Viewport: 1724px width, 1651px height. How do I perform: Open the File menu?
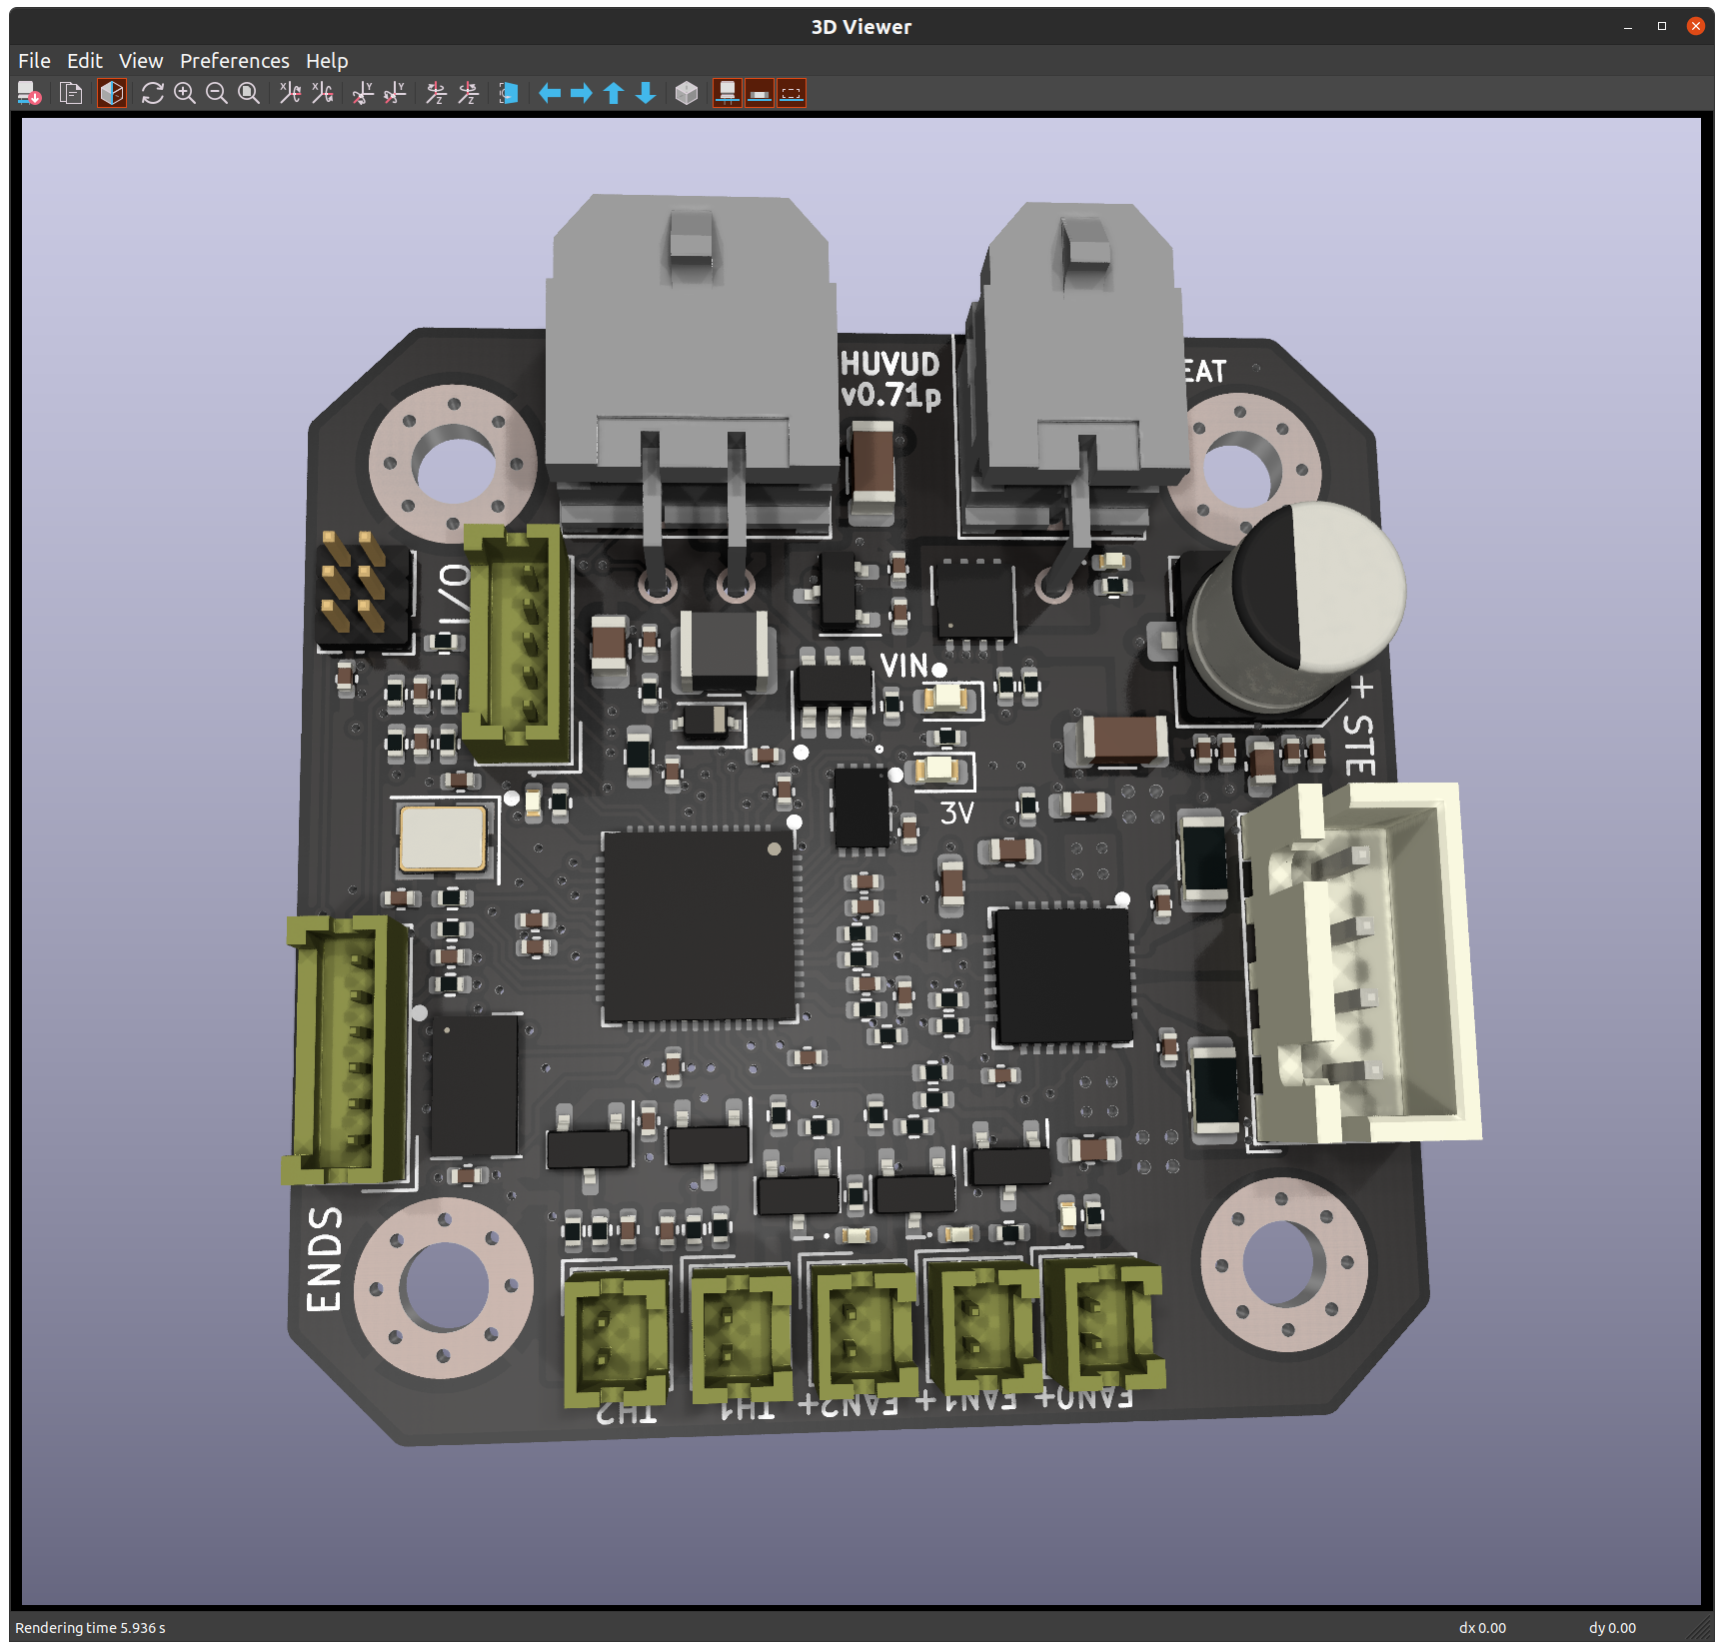(x=34, y=61)
